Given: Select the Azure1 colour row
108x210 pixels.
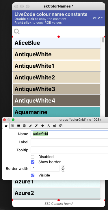Looking at the screenshot, I should (56, 183).
